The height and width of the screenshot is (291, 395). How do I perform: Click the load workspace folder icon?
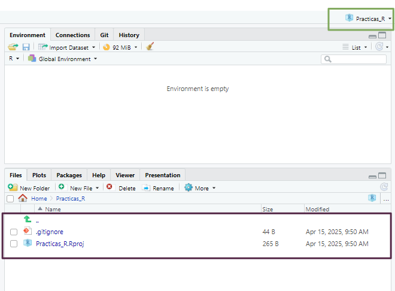13,47
